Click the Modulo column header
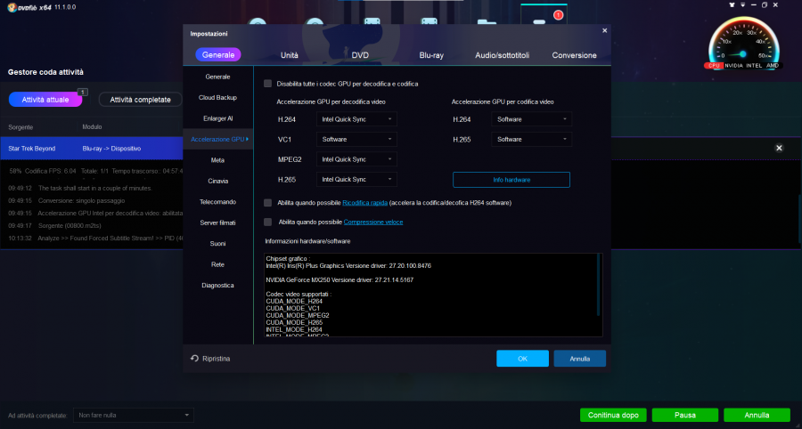 (92, 126)
